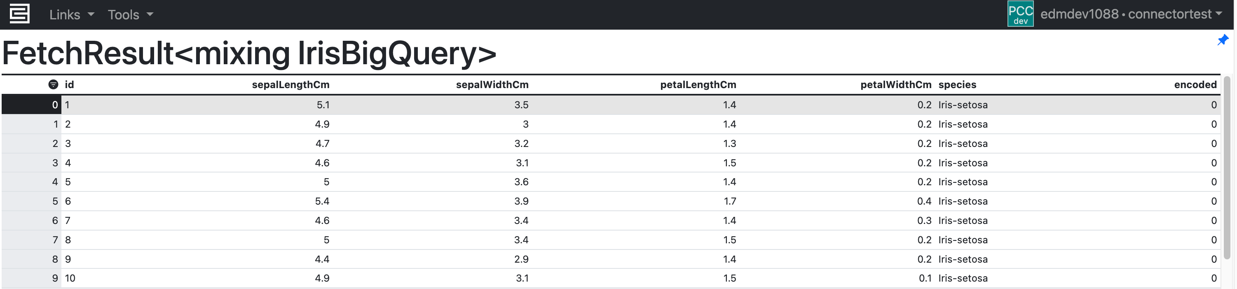The height and width of the screenshot is (289, 1237).
Task: Click the vertical scrollbar on the right
Action: pos(1228,168)
